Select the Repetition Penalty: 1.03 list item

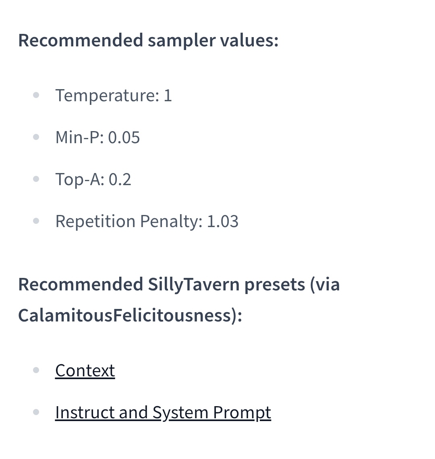(147, 221)
